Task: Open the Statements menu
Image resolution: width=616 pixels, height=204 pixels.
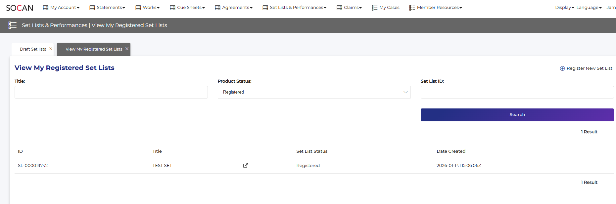Action: tap(107, 8)
